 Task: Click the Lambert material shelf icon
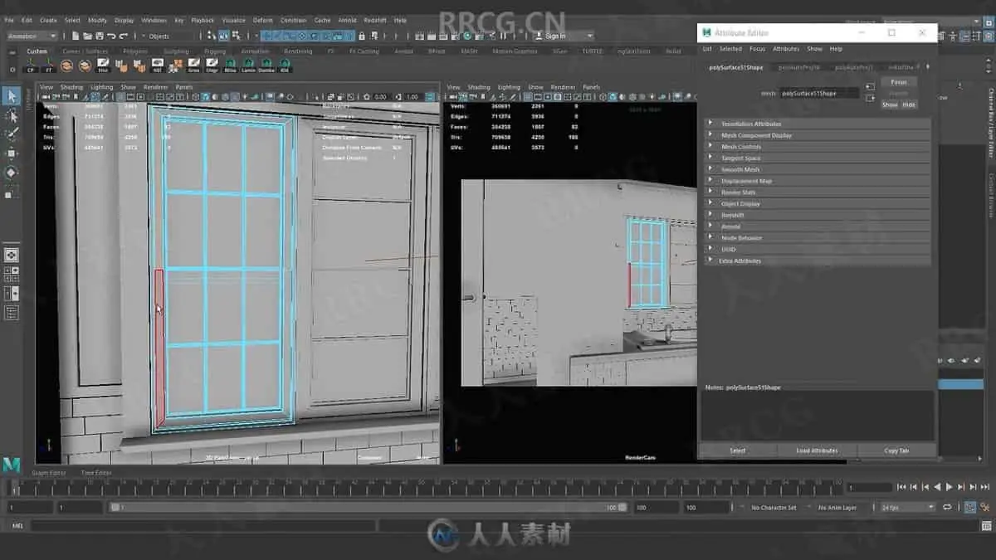[248, 65]
